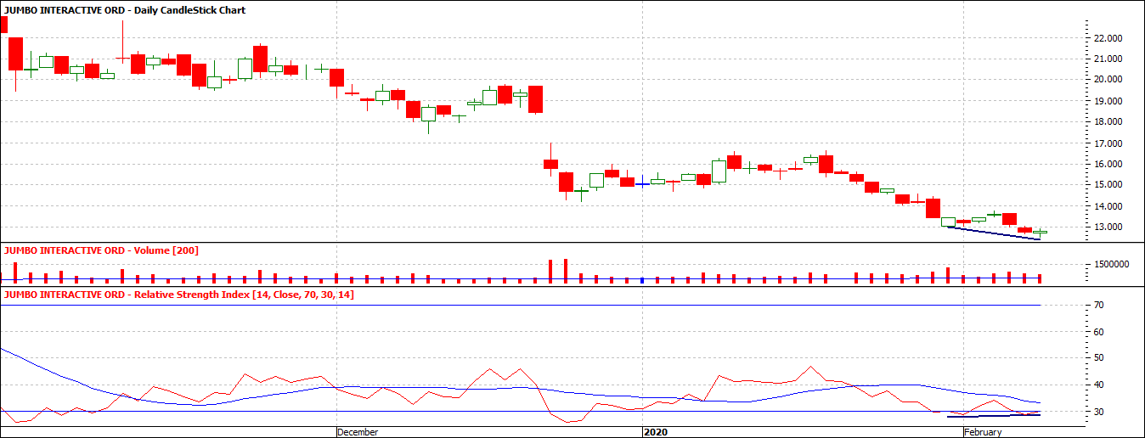This screenshot has height=438, width=1145.
Task: Click the 16.000 price axis label
Action: click(1110, 164)
